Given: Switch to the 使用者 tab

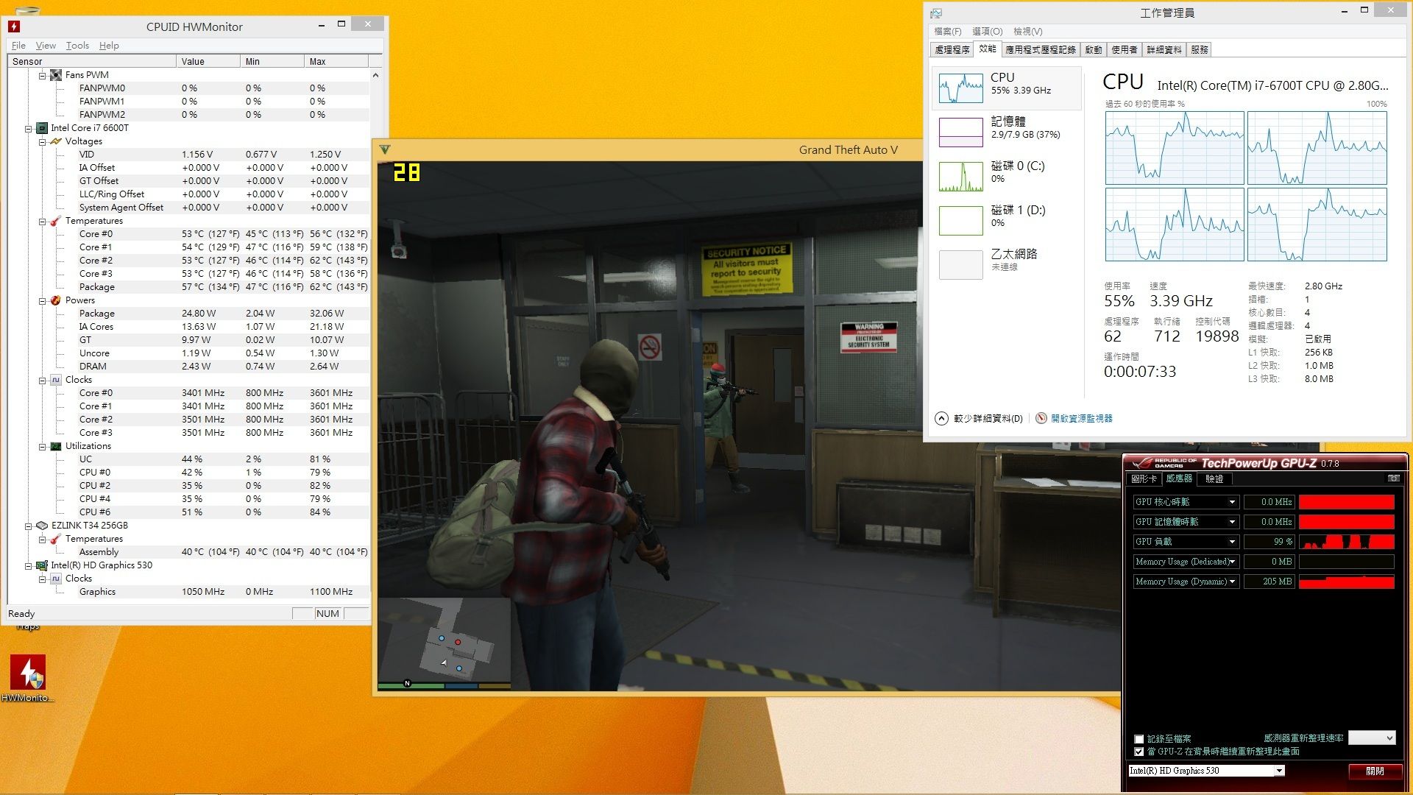Looking at the screenshot, I should pyautogui.click(x=1125, y=50).
